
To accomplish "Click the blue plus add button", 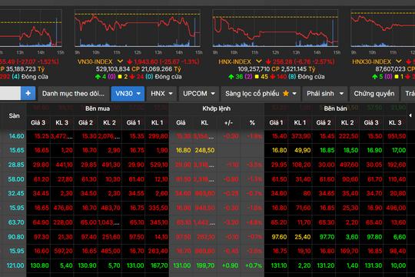I will pos(28,93).
